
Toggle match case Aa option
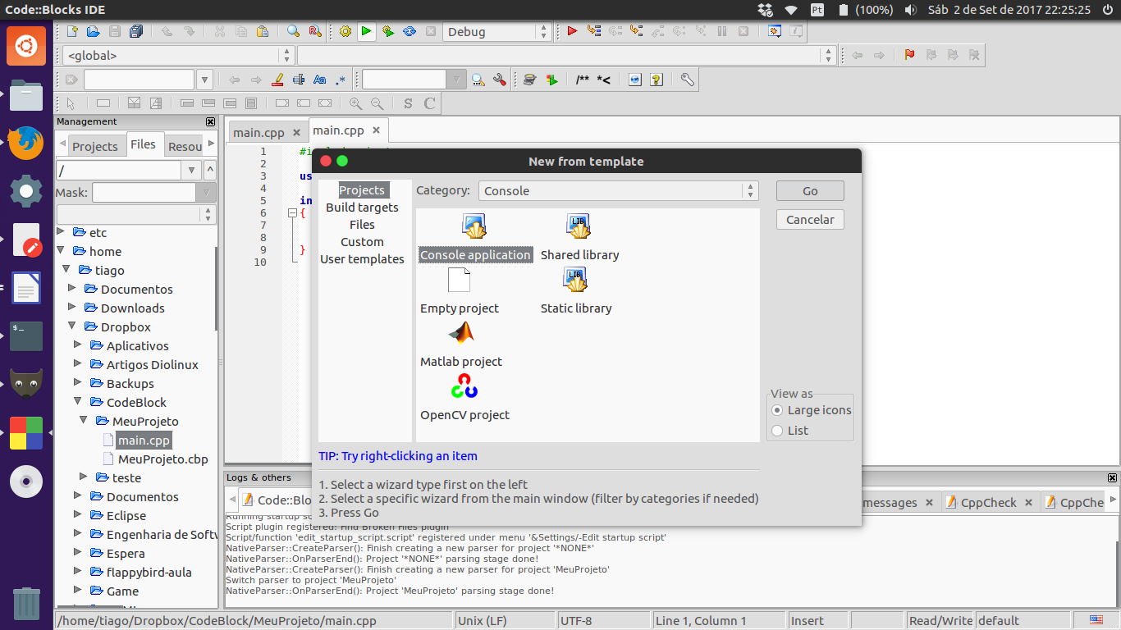tap(320, 80)
